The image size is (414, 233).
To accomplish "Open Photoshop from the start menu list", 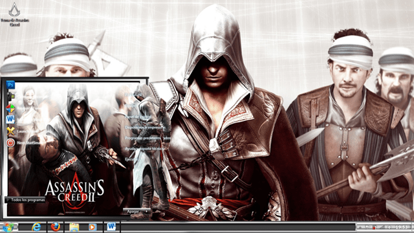I will (x=10, y=85).
